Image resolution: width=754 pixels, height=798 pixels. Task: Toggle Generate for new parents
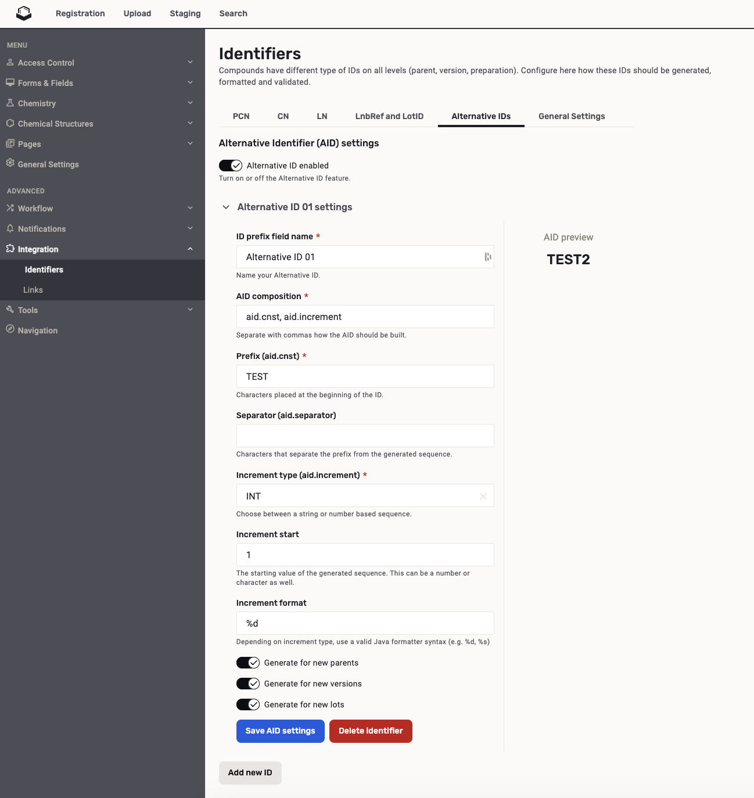click(248, 663)
